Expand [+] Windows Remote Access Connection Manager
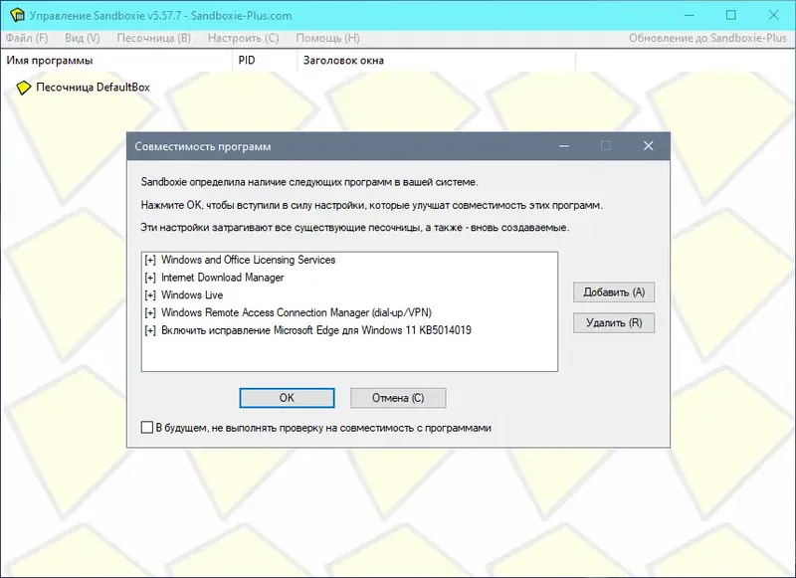This screenshot has width=796, height=578. pyautogui.click(x=150, y=312)
